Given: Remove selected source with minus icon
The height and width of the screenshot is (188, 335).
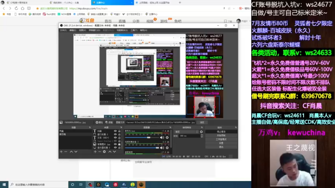Looking at the screenshot, I should (100, 152).
